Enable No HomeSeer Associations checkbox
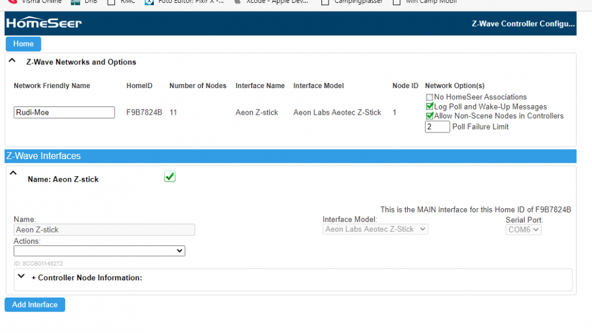This screenshot has width=592, height=333. 429,97
